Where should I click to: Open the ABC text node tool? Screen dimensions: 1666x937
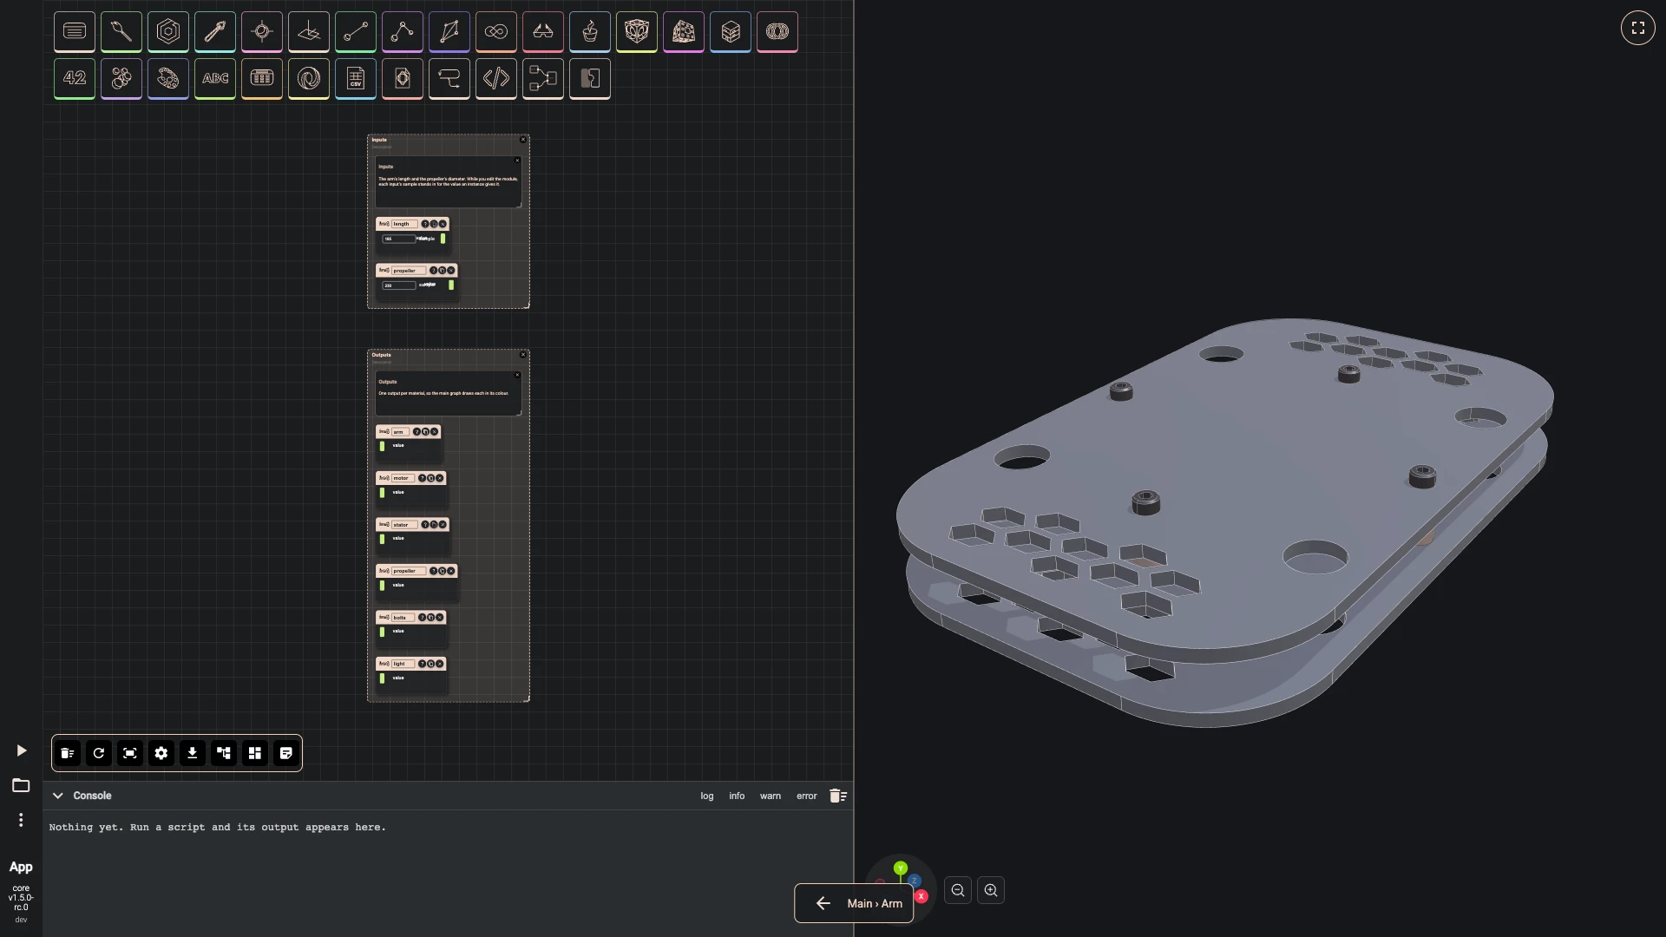[x=215, y=79]
